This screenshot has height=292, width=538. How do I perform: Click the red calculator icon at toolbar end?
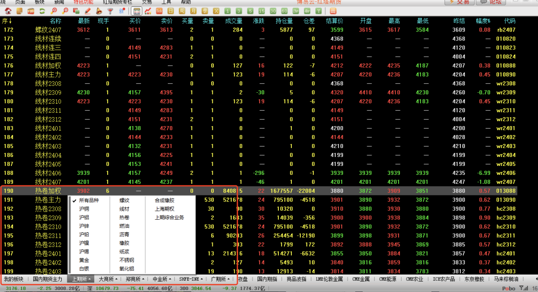tap(333, 11)
